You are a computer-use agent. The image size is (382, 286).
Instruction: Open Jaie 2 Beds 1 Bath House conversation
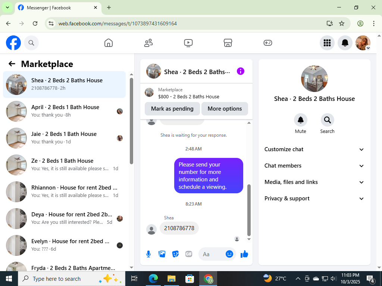[64, 138]
